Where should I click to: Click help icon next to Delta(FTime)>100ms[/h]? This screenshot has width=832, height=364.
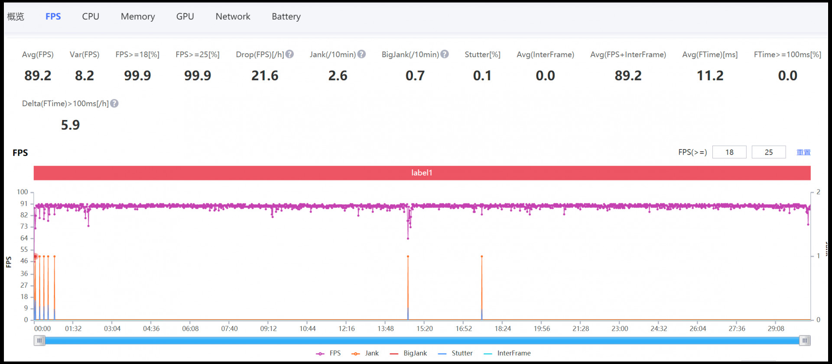pyautogui.click(x=114, y=104)
